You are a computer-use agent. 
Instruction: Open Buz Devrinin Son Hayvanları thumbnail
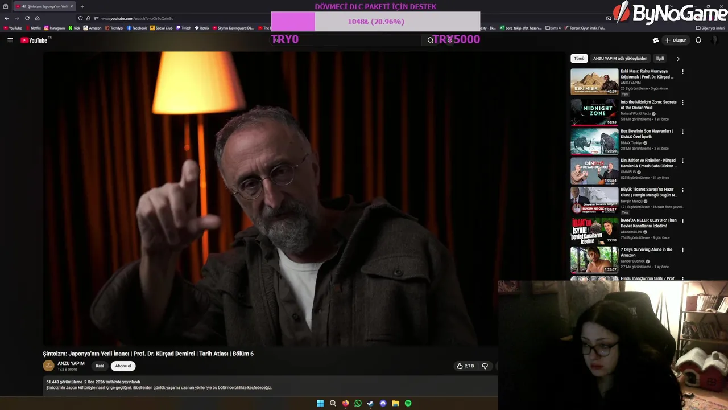pos(594,141)
